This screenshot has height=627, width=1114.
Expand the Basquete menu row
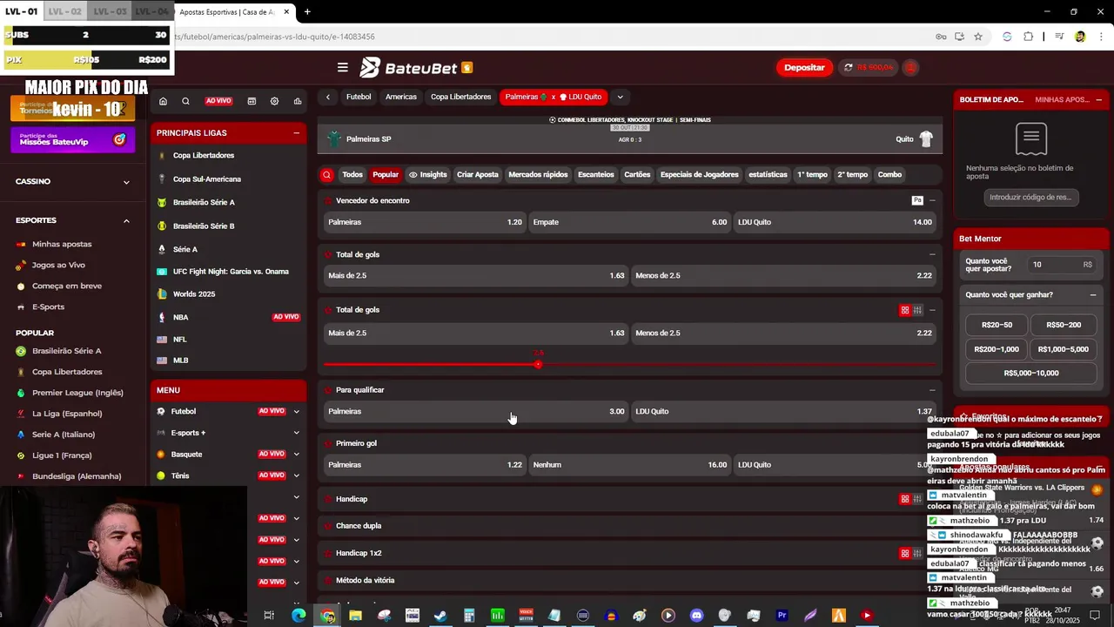coord(296,454)
